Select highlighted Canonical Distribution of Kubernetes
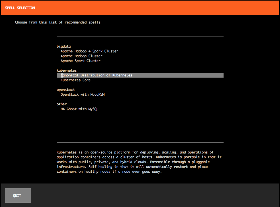 (x=96, y=75)
